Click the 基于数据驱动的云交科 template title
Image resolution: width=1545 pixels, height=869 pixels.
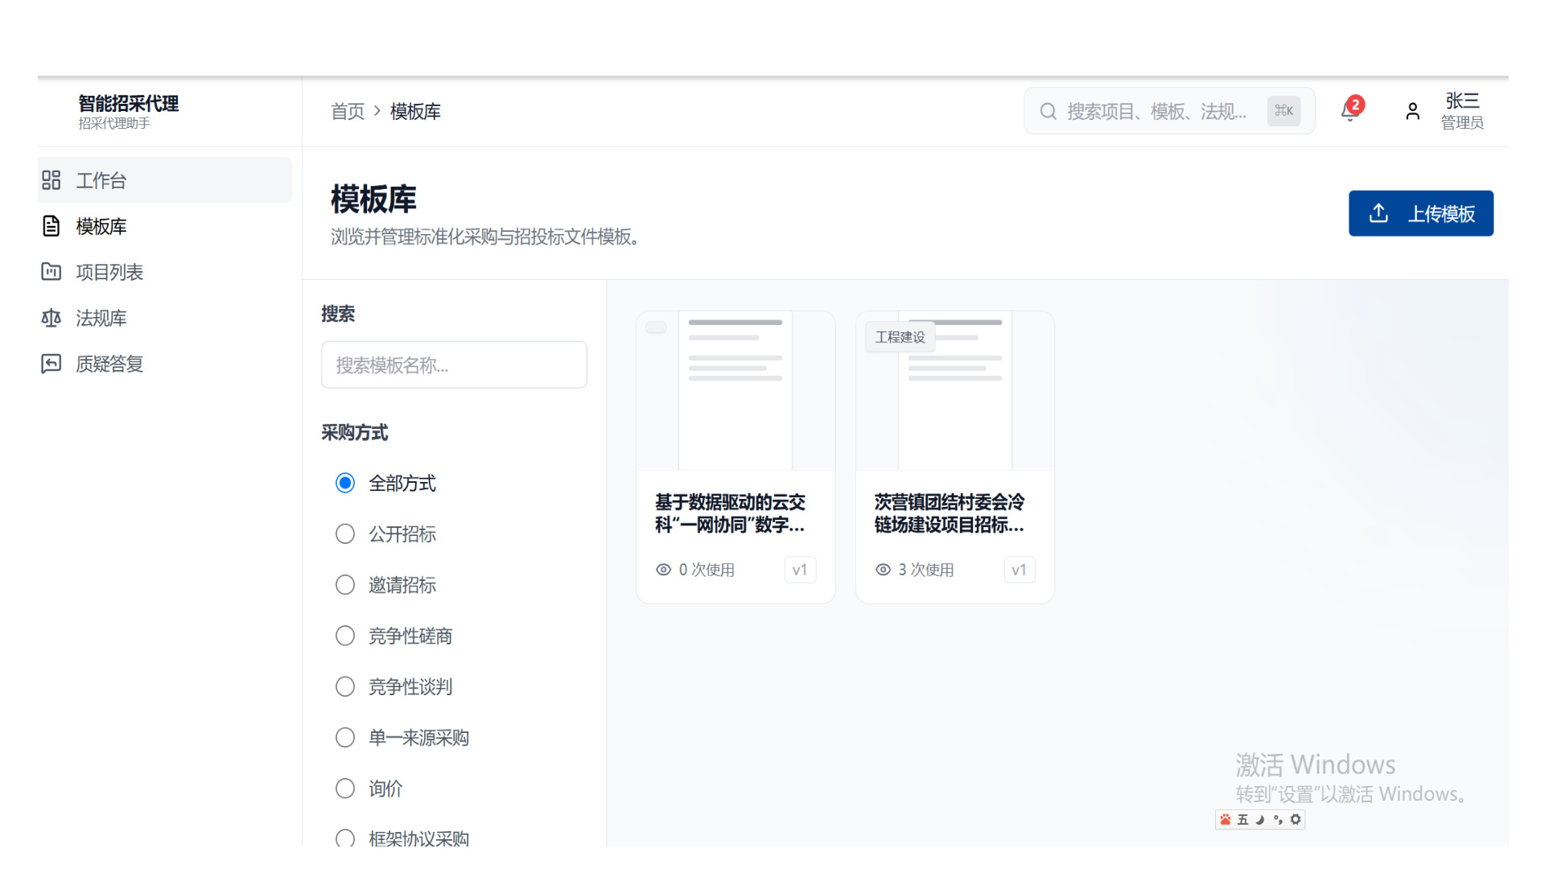coord(731,513)
